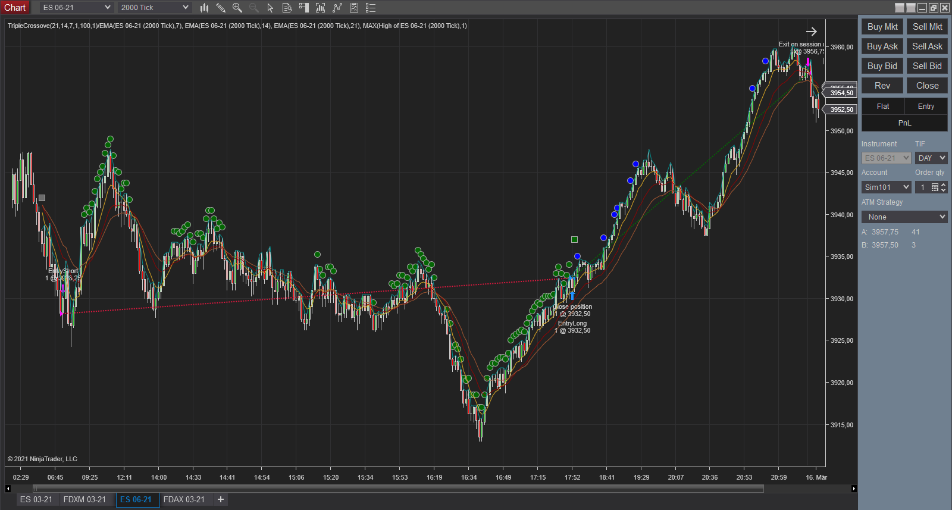Click the Rev button
The width and height of the screenshot is (952, 510).
(x=882, y=86)
